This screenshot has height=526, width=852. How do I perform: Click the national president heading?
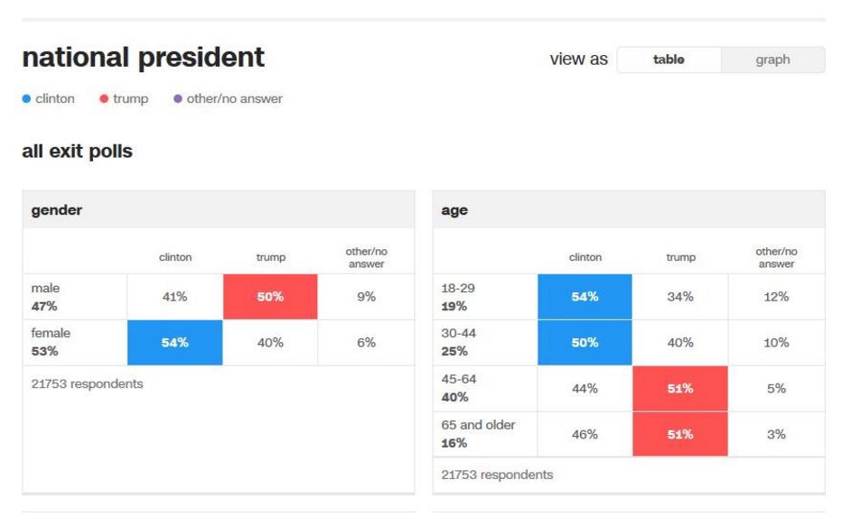click(x=144, y=58)
